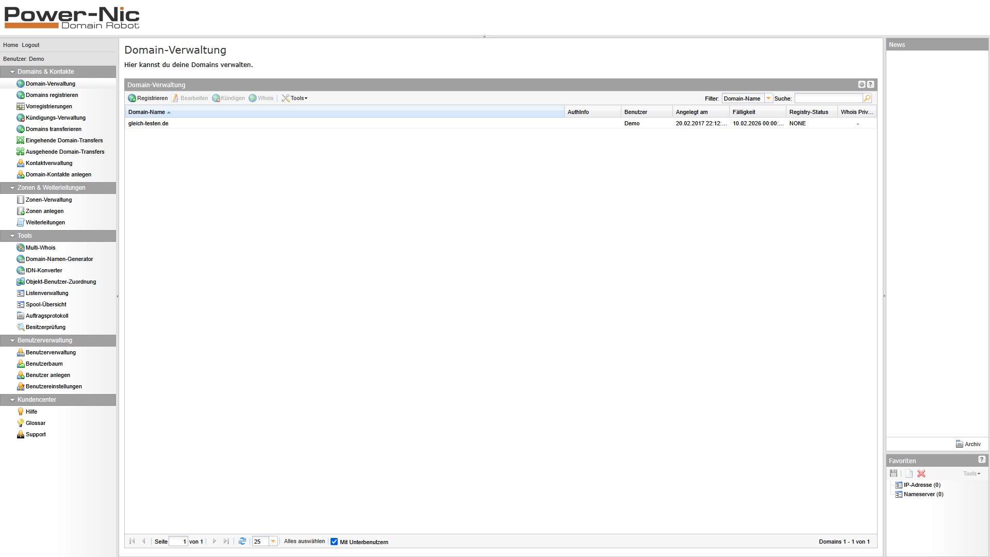Click the Logout link
Viewport: 990px width, 557px height.
click(x=30, y=45)
